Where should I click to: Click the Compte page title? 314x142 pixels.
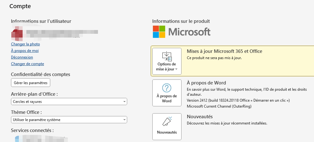click(20, 6)
